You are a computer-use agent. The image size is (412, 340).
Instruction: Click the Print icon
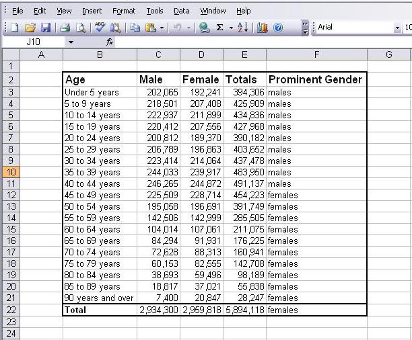coord(65,28)
